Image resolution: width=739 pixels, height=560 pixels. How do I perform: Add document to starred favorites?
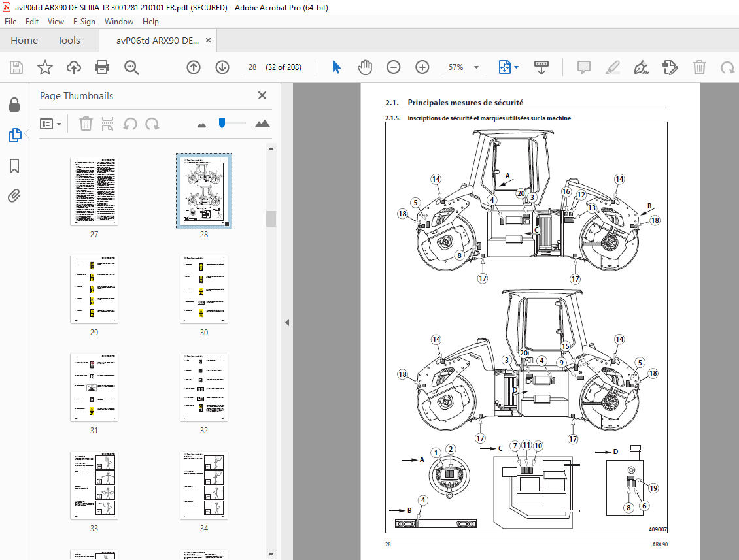[x=44, y=67]
